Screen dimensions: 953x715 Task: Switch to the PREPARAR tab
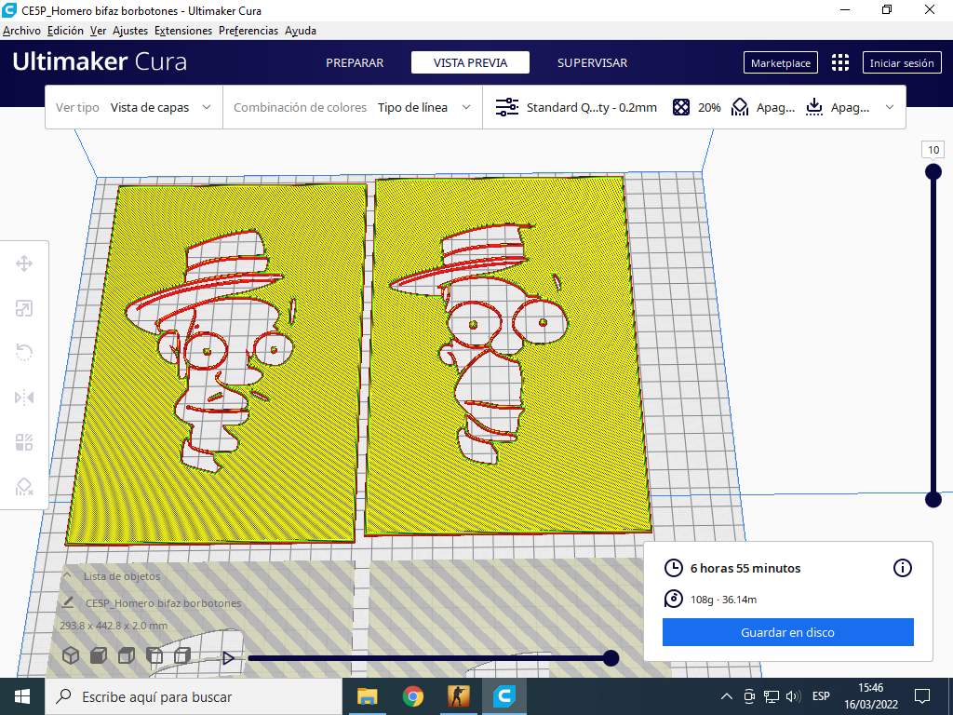tap(355, 62)
